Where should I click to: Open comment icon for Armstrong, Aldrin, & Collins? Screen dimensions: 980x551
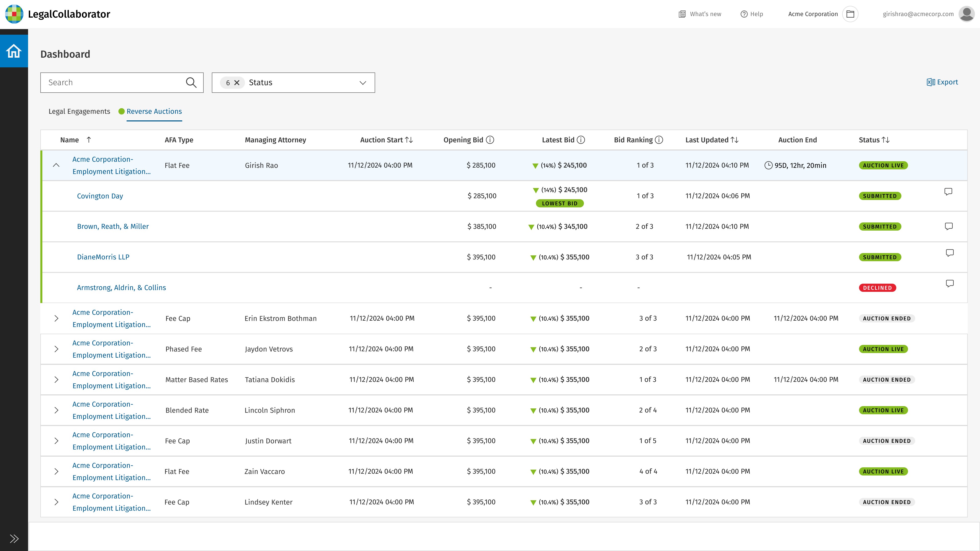click(x=950, y=283)
